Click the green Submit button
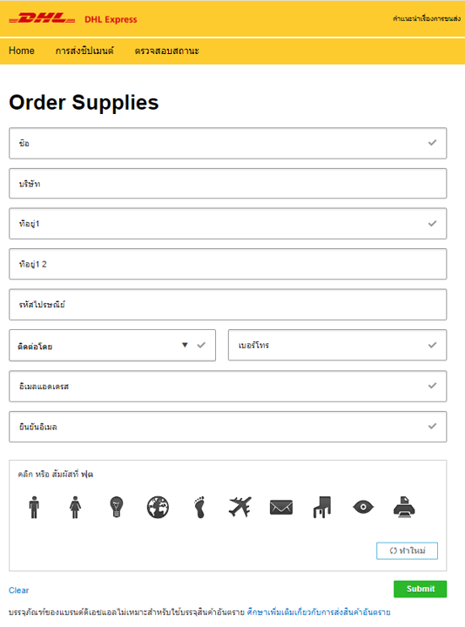Screen dimensions: 465x627 pos(421,589)
